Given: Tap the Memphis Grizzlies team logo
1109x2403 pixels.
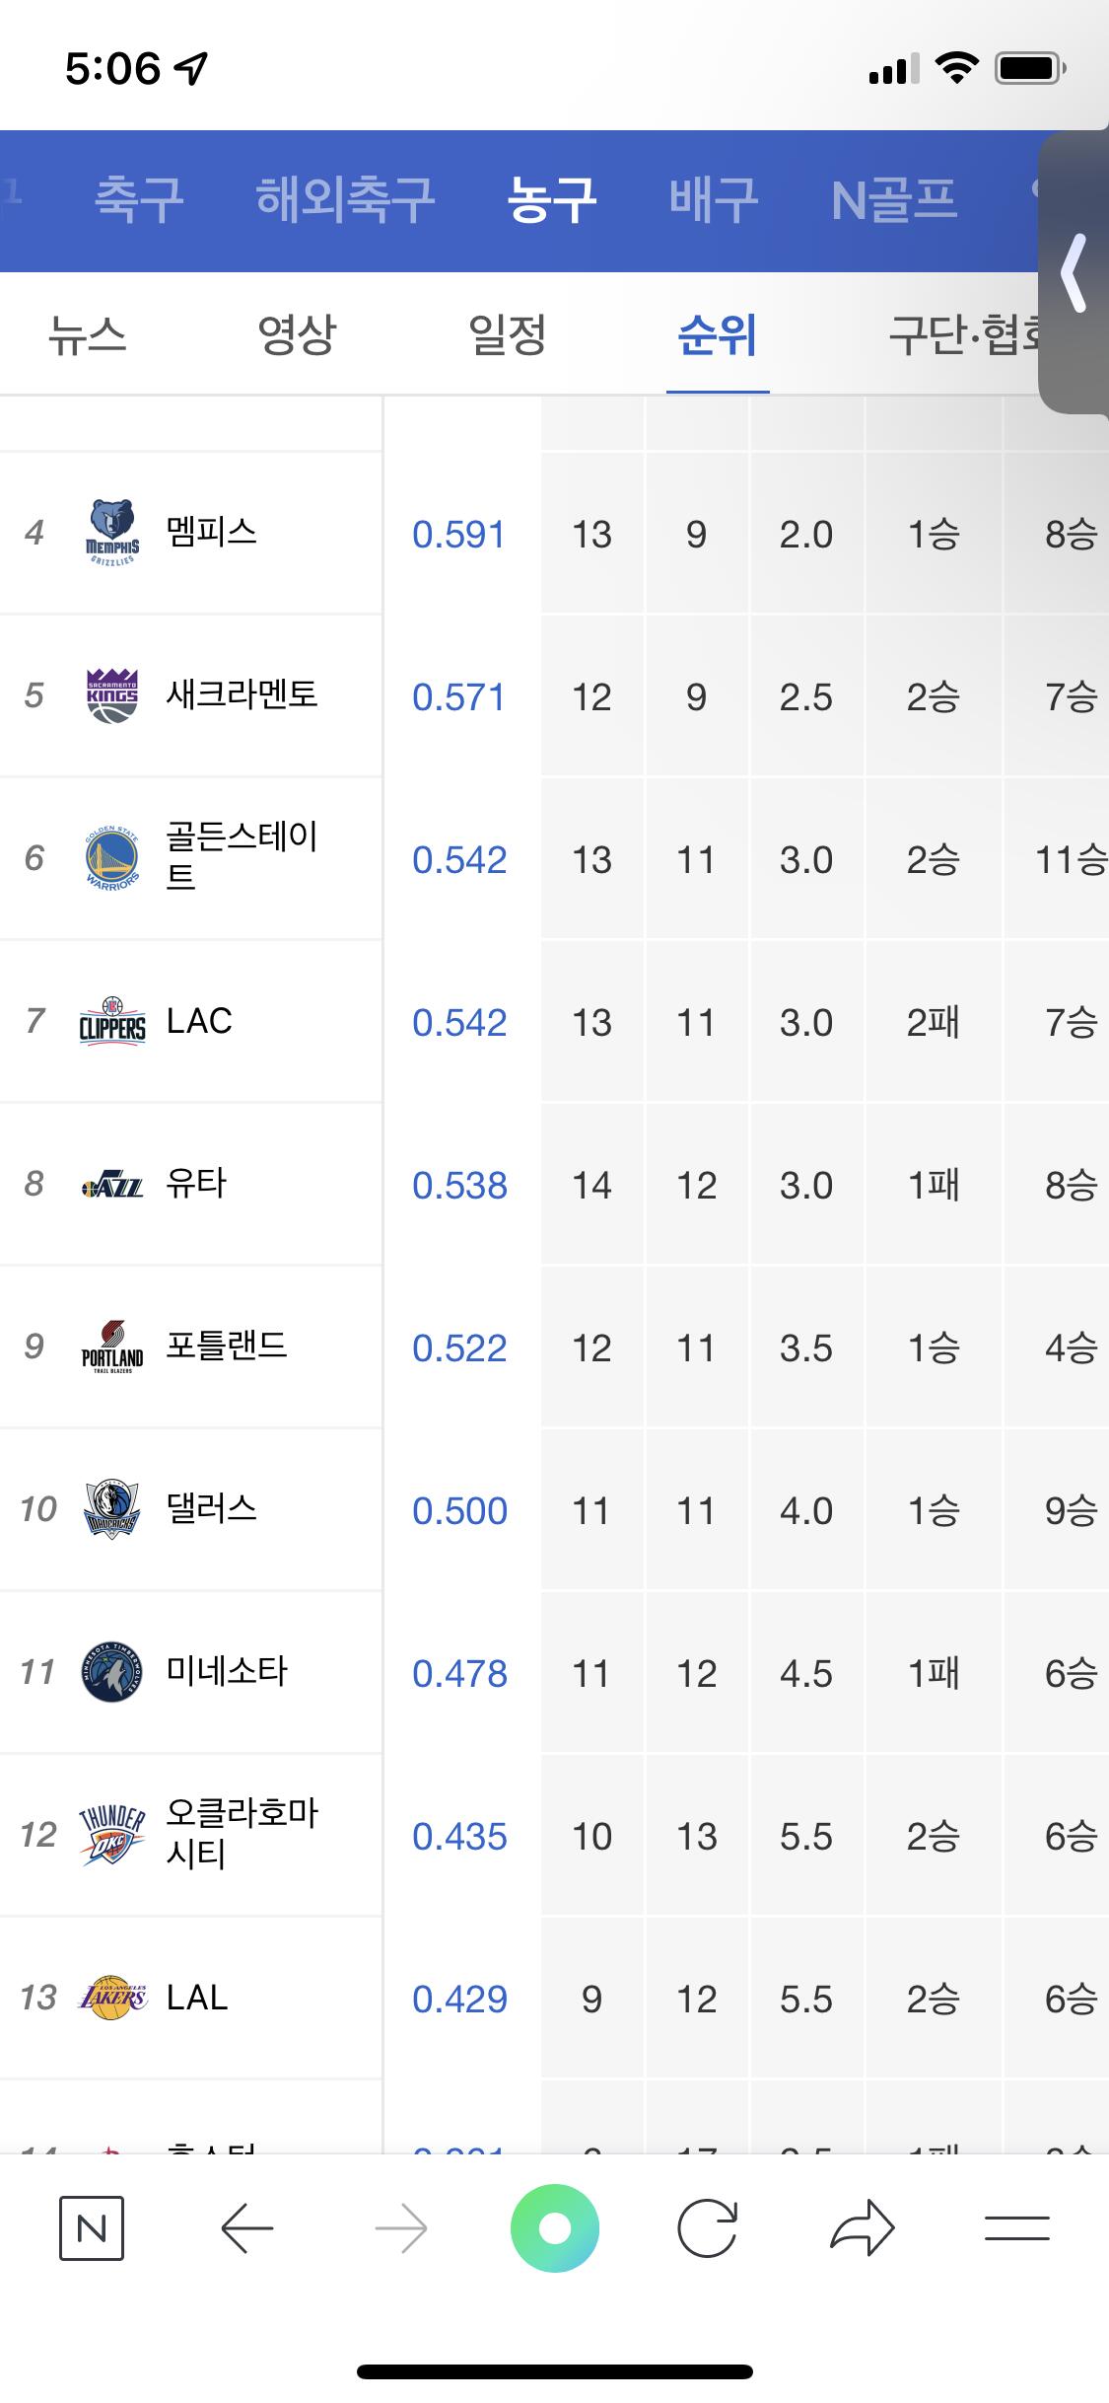Looking at the screenshot, I should pos(112,533).
